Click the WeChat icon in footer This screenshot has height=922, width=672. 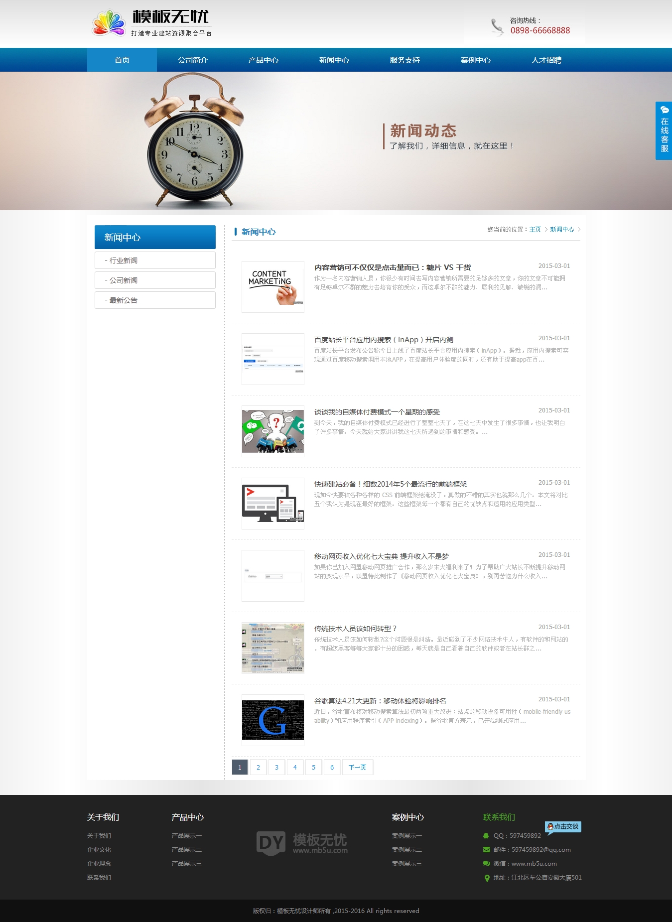click(486, 864)
